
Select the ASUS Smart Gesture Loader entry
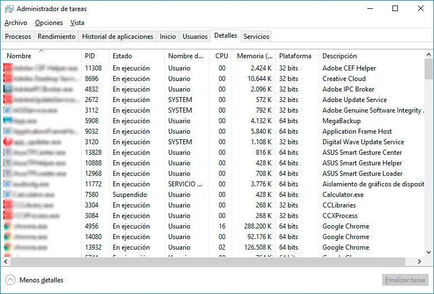362,174
